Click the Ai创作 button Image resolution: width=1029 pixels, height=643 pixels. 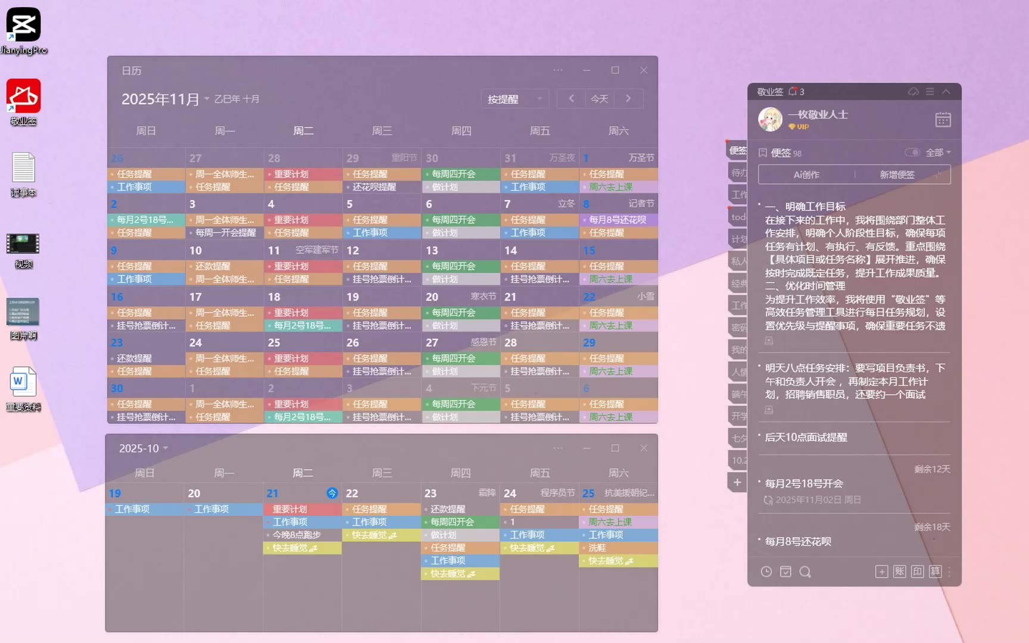click(806, 174)
